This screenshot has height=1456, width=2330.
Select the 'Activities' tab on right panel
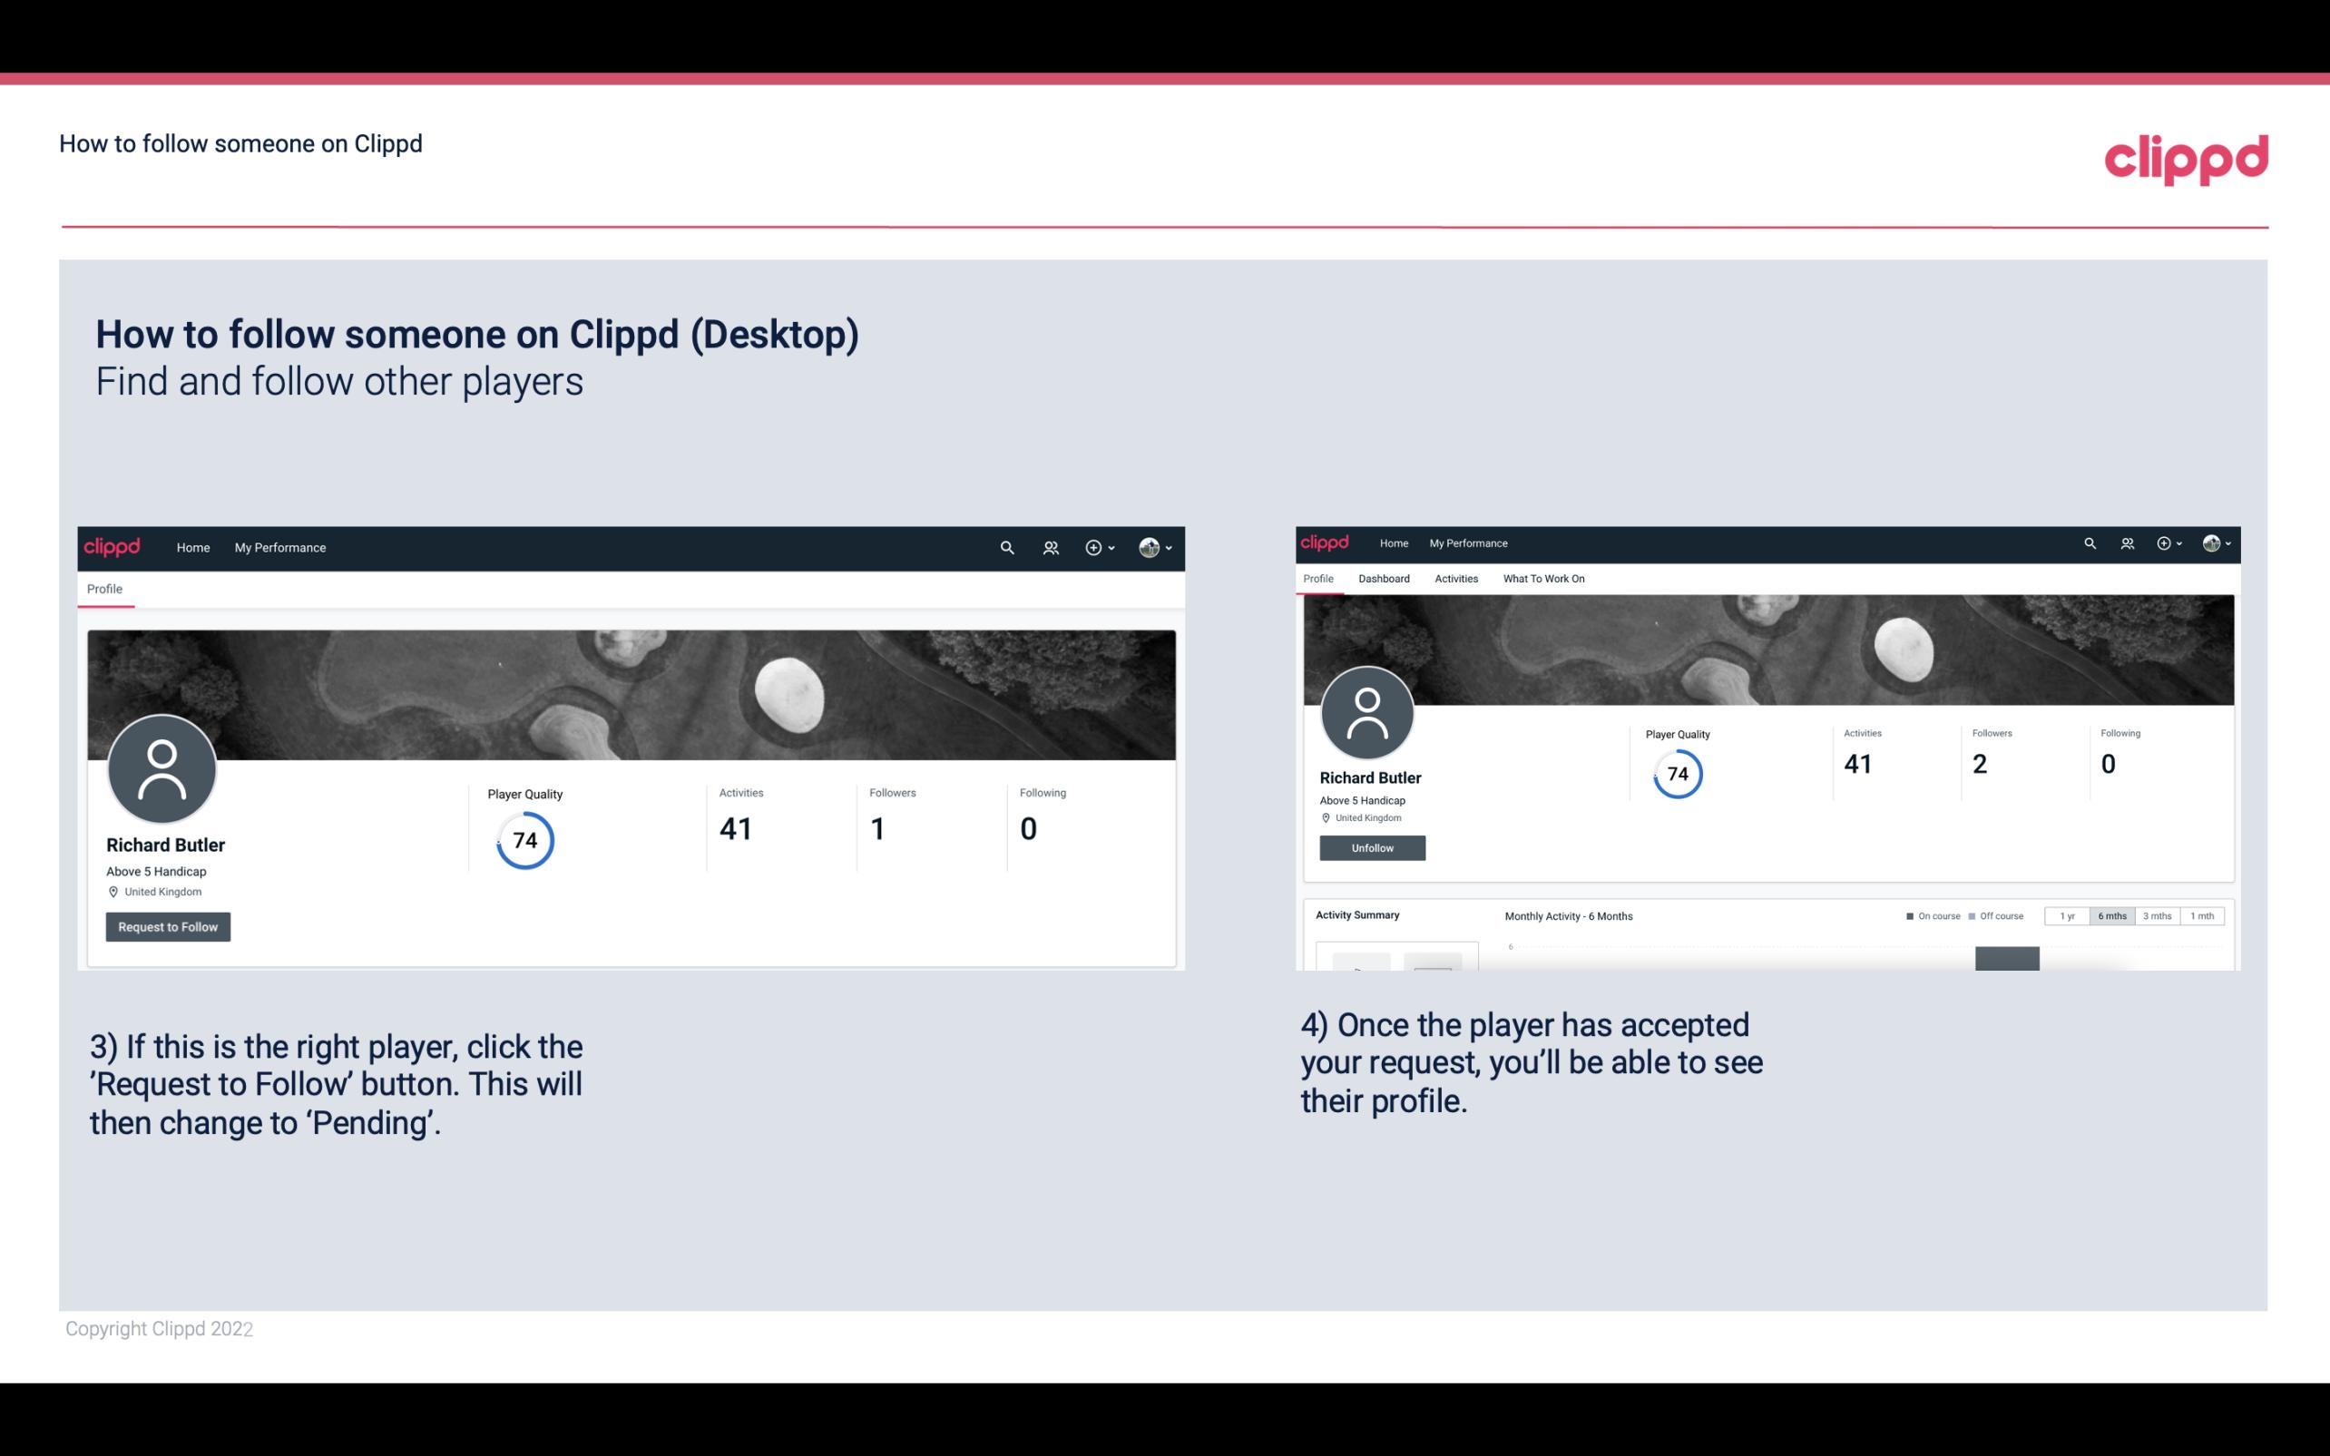1454,577
